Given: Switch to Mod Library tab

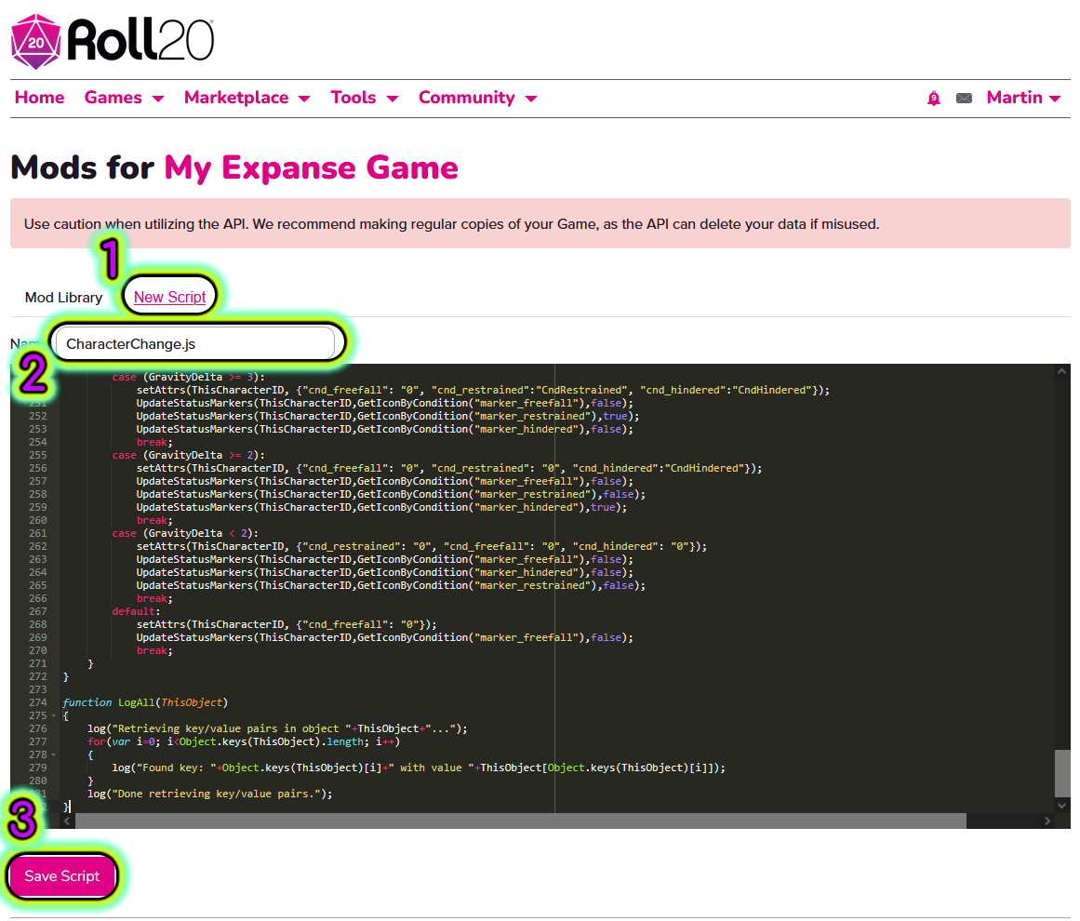Looking at the screenshot, I should coord(63,298).
